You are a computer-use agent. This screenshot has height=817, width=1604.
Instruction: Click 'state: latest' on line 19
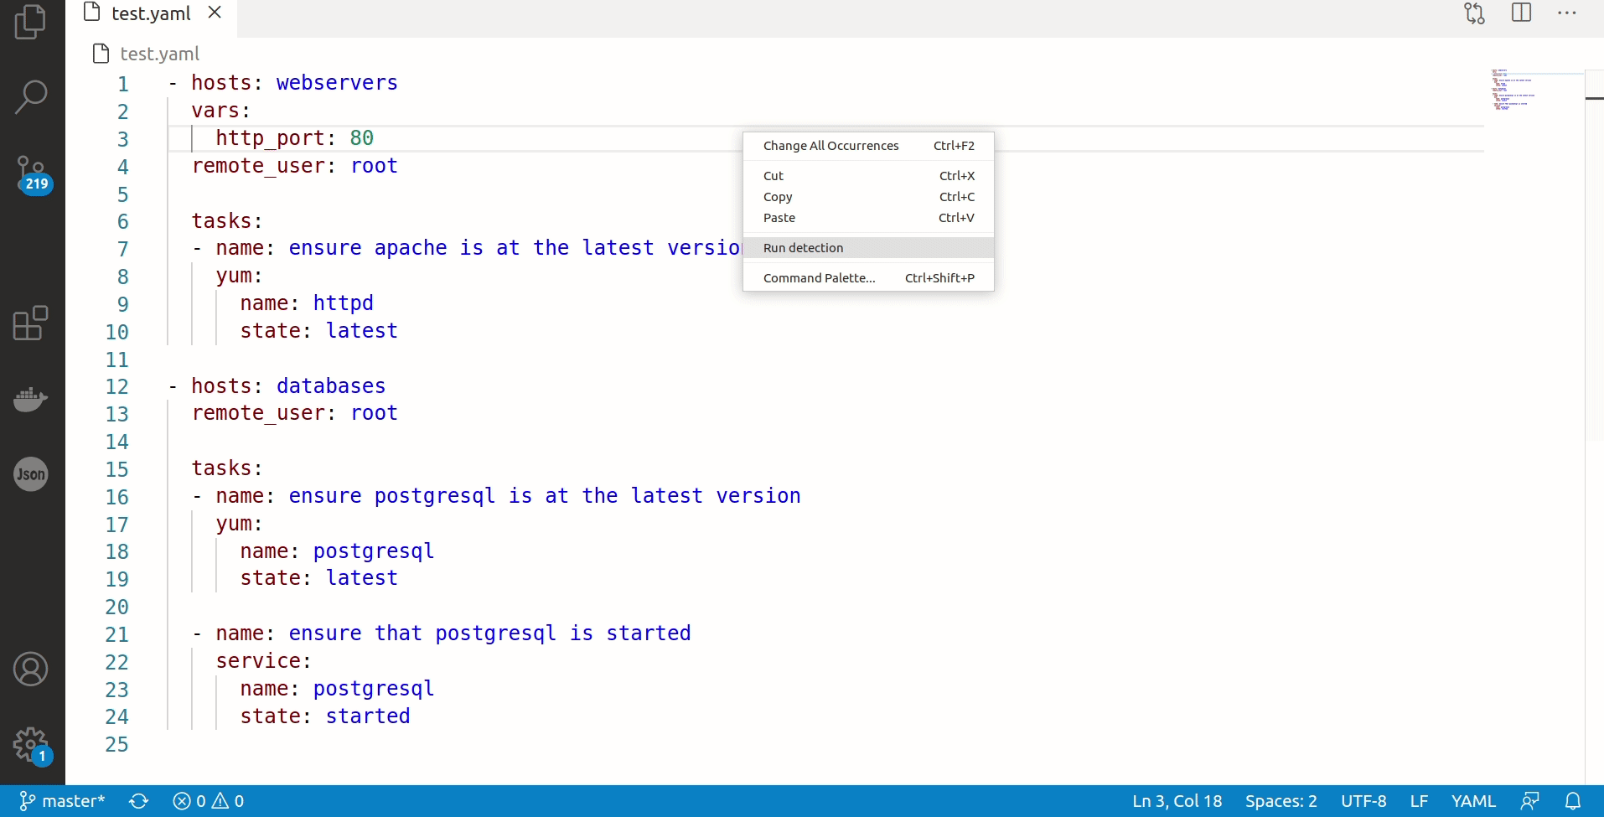pyautogui.click(x=319, y=578)
